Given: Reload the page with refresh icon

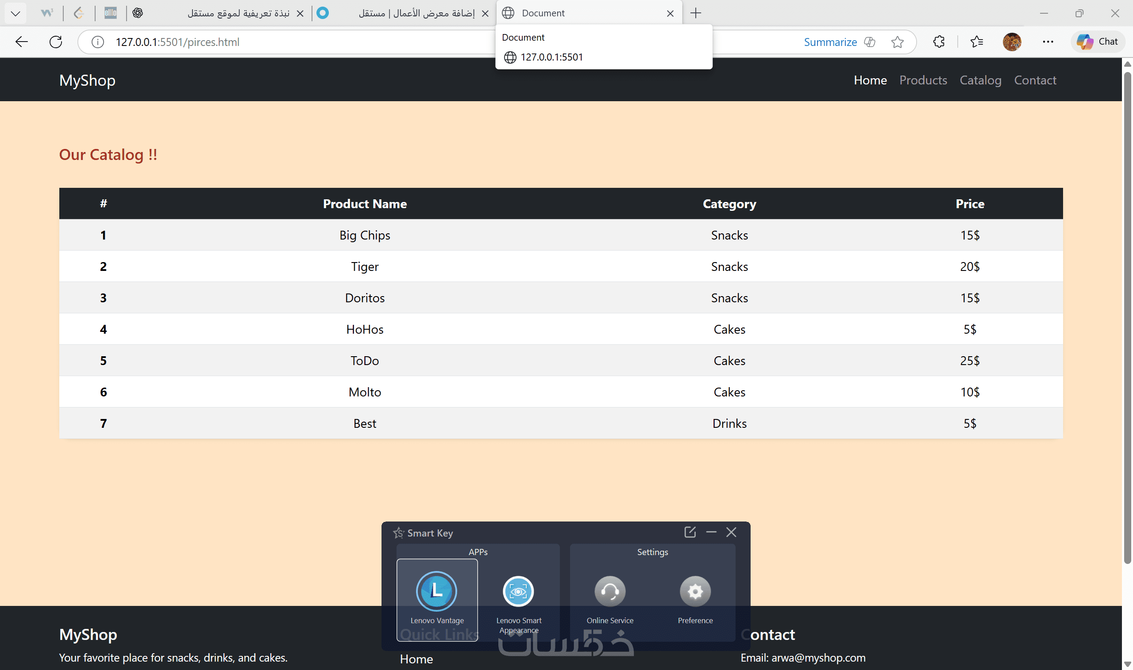Looking at the screenshot, I should (56, 42).
